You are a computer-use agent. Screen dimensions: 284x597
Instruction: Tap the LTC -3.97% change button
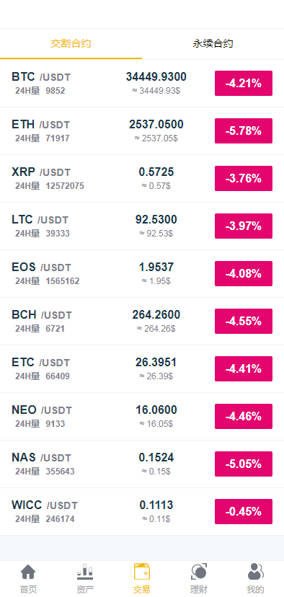[x=244, y=226]
